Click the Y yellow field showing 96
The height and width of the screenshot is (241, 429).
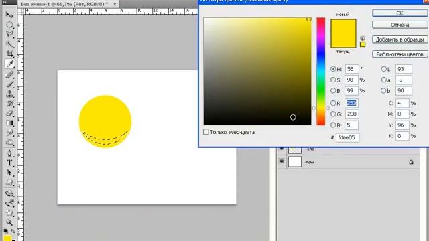coord(402,125)
